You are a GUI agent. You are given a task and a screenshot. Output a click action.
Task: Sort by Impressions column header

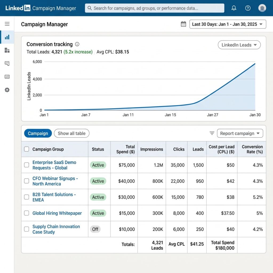pyautogui.click(x=152, y=149)
